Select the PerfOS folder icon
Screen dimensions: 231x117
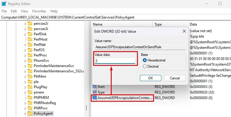(30, 50)
